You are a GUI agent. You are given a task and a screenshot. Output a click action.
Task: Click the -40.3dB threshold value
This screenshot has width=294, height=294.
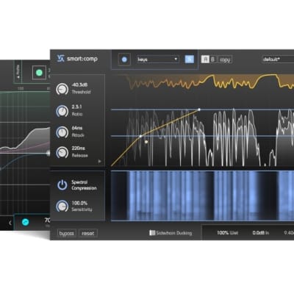click(x=79, y=85)
